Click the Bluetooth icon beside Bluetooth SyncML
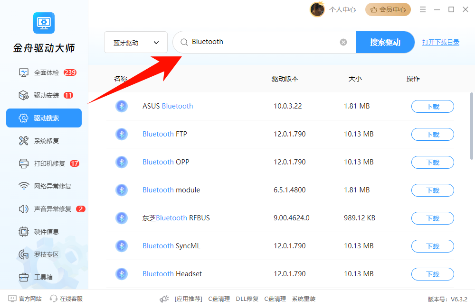 [x=122, y=246]
